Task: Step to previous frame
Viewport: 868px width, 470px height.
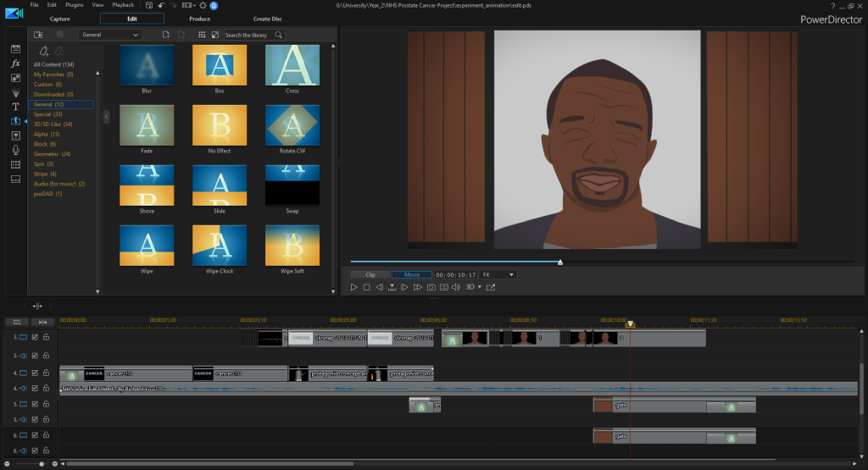Action: pos(379,287)
